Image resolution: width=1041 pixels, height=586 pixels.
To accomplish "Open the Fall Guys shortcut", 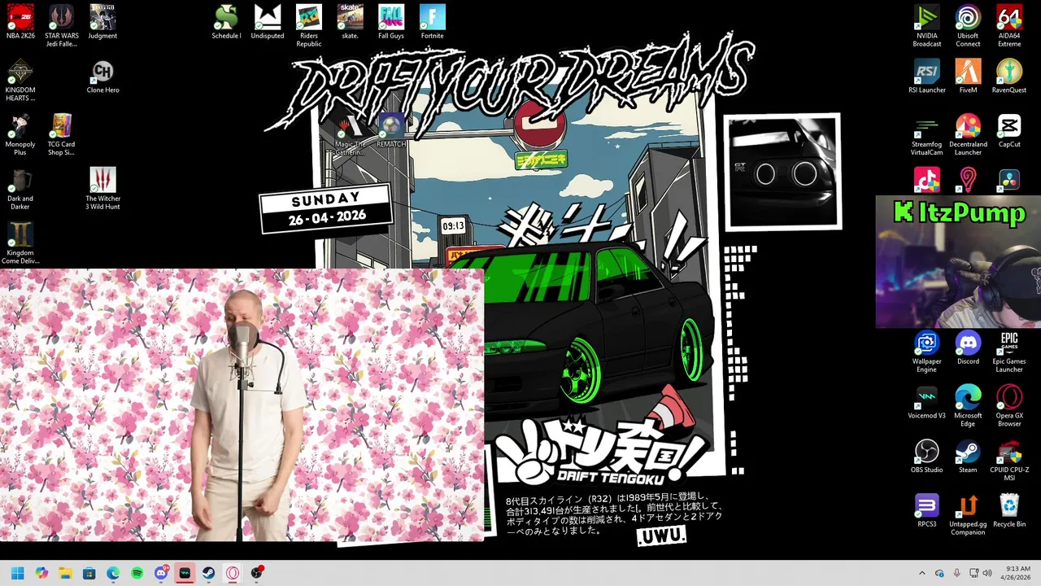I will 391,22.
